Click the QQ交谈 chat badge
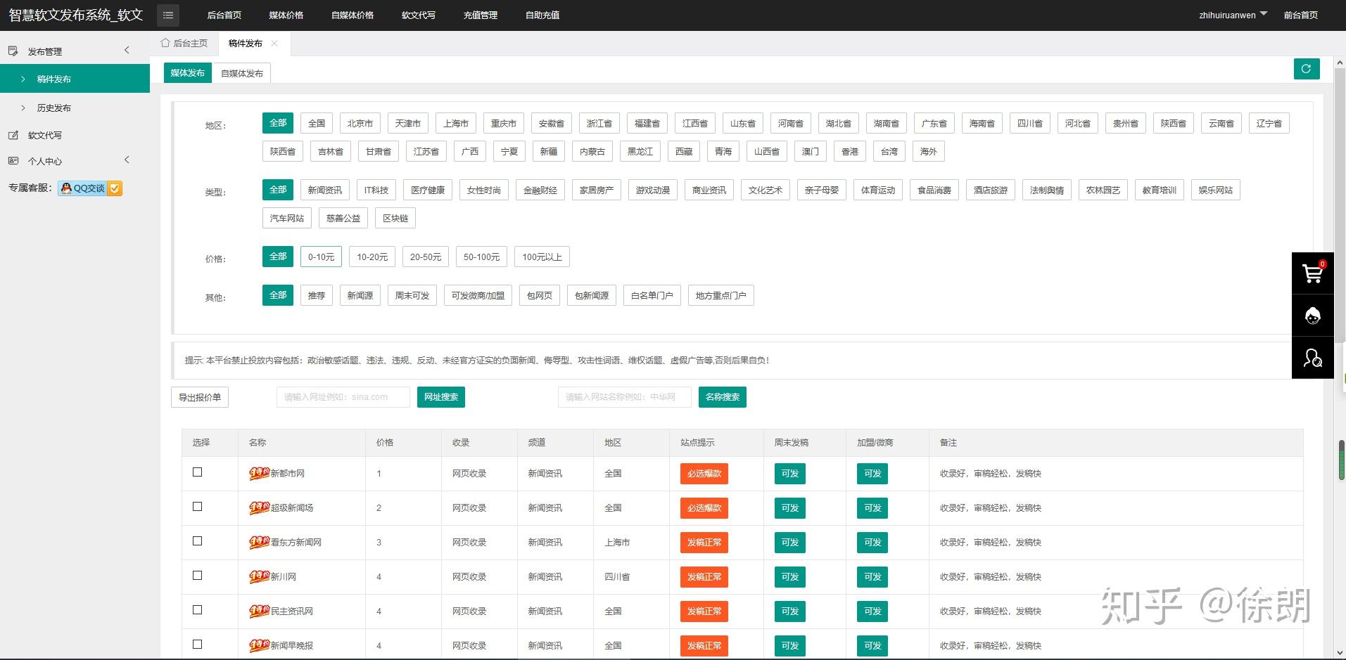The height and width of the screenshot is (660, 1346). click(90, 188)
